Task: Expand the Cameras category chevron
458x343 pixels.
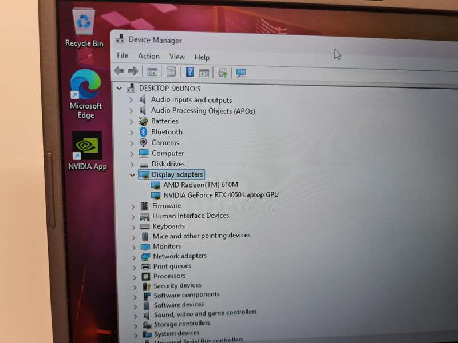Action: pyautogui.click(x=132, y=143)
